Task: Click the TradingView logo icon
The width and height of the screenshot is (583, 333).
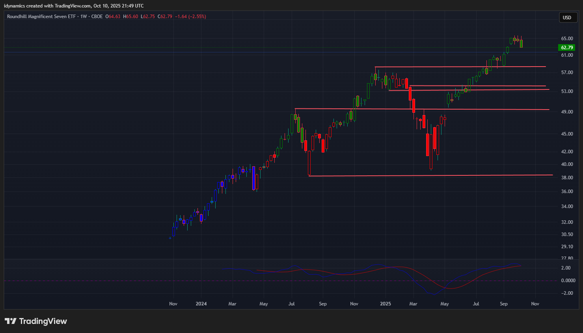Action: (x=11, y=321)
